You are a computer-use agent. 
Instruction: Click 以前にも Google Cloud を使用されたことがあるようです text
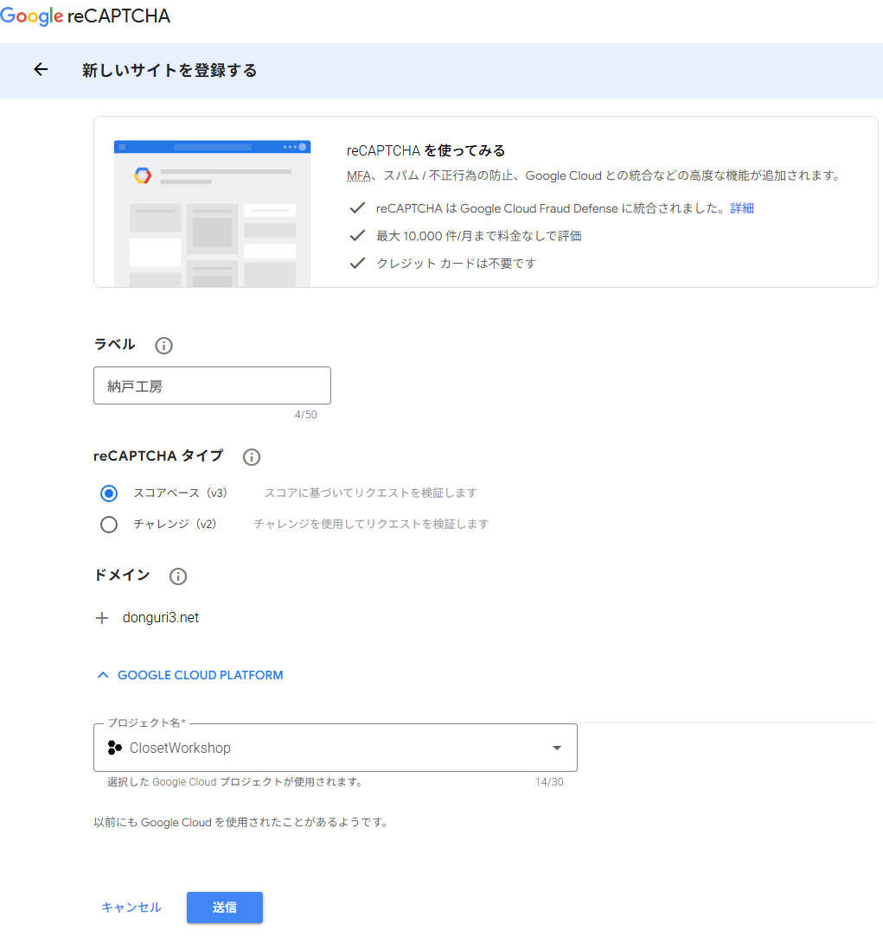[x=242, y=823]
